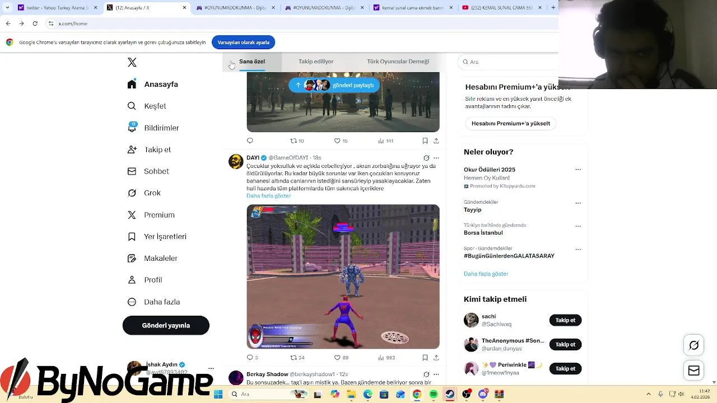Screen dimensions: 717x403
Task: Switch to Sana özel tab
Action: (x=252, y=62)
